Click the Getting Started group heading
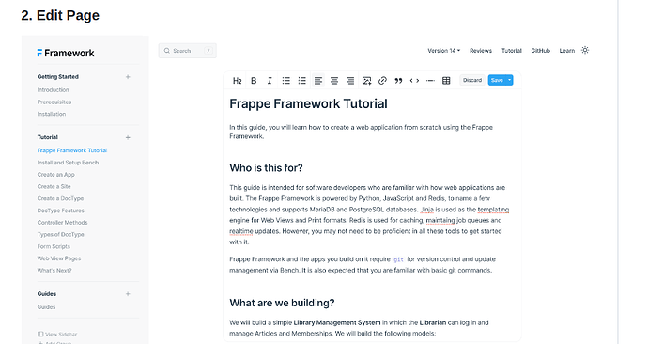Image resolution: width=648 pixels, height=344 pixels. [x=58, y=77]
